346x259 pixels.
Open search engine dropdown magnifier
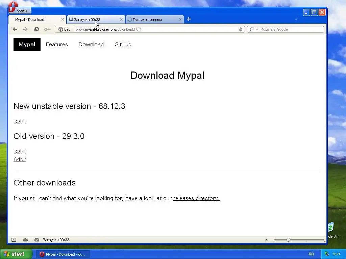tap(253, 29)
